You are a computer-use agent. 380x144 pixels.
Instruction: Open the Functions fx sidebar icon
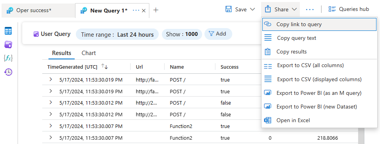tap(8, 58)
